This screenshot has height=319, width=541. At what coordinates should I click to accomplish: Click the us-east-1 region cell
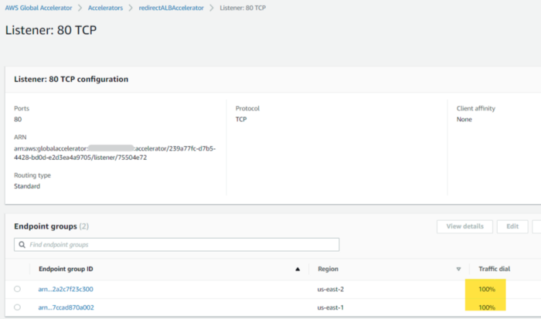(x=331, y=307)
